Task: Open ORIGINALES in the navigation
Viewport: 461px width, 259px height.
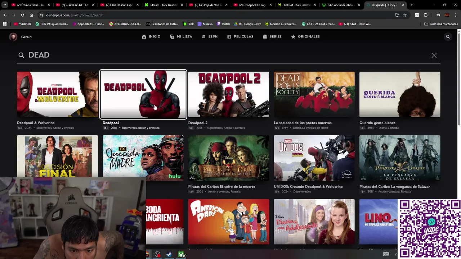Action: (305, 37)
